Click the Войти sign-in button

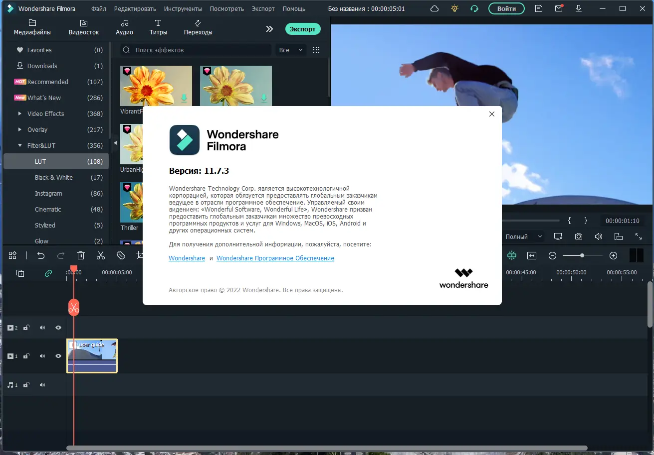click(506, 8)
